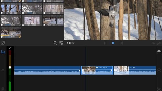
Task: Click the 1:30.15 timecode display
Action: [70, 43]
